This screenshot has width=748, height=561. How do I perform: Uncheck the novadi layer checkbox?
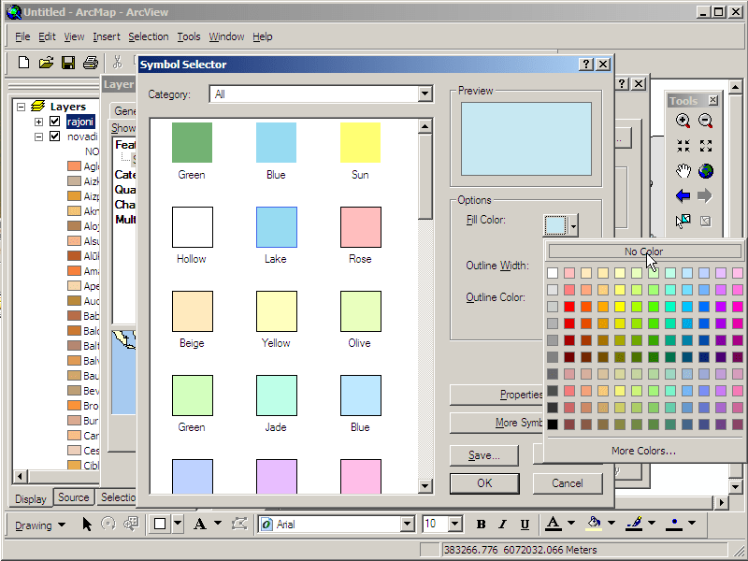coord(54,137)
